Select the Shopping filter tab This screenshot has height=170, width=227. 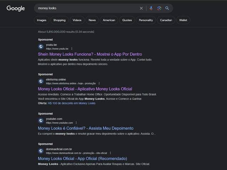click(x=59, y=20)
